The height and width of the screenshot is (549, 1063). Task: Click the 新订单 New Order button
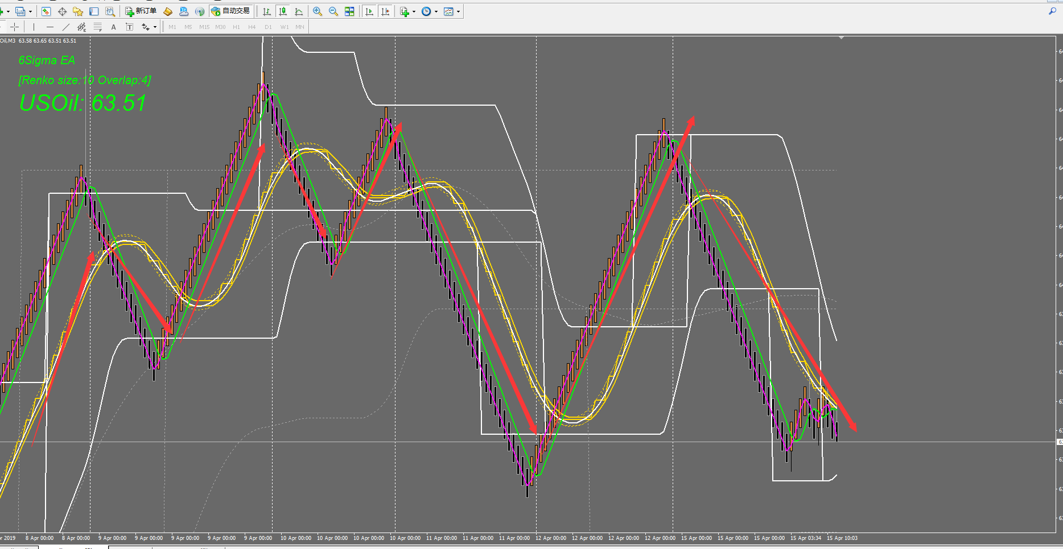click(141, 11)
